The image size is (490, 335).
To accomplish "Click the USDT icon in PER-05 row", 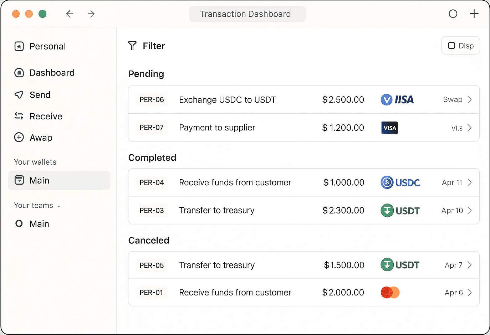I will [387, 265].
